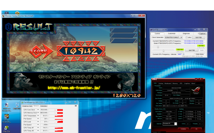This screenshot has height=133, width=214.
Task: Click the right arrow under upper green value
Action: point(203,48)
